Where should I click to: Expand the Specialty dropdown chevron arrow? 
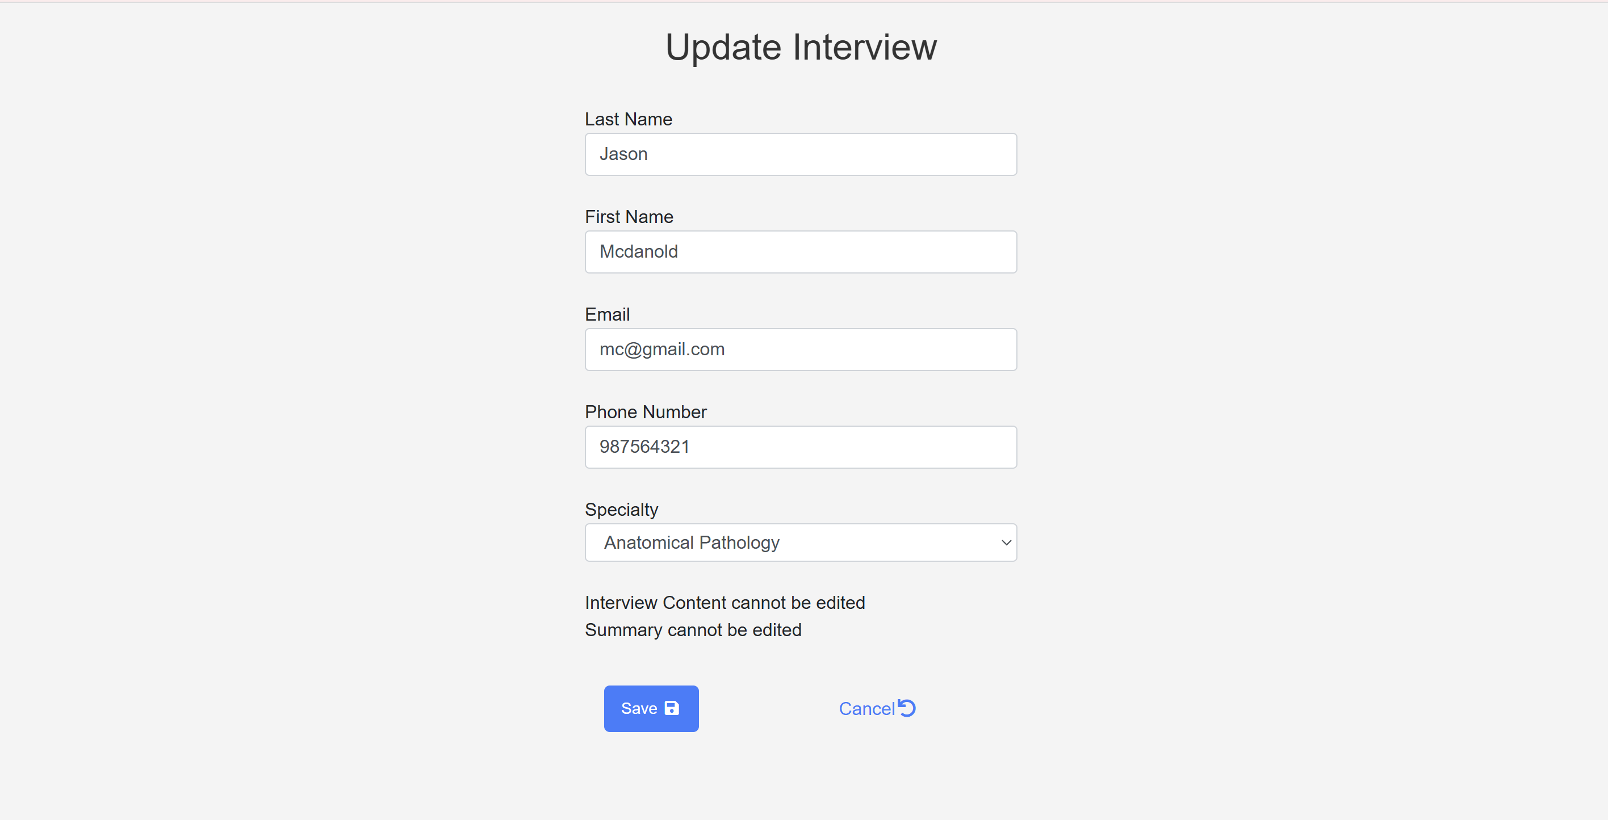[x=1006, y=543]
